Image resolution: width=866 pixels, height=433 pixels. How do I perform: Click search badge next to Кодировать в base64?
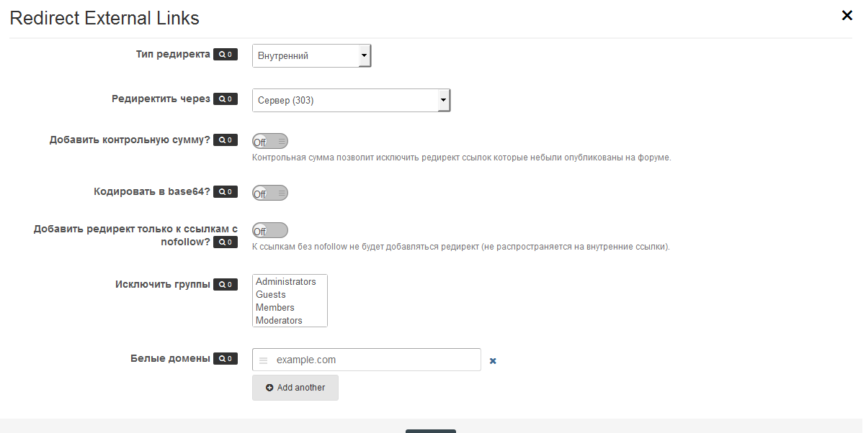pyautogui.click(x=225, y=192)
